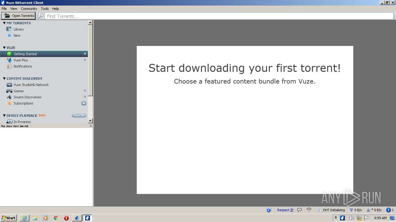
Task: Click the Subscriptions RSS feed icon
Action: [9, 103]
